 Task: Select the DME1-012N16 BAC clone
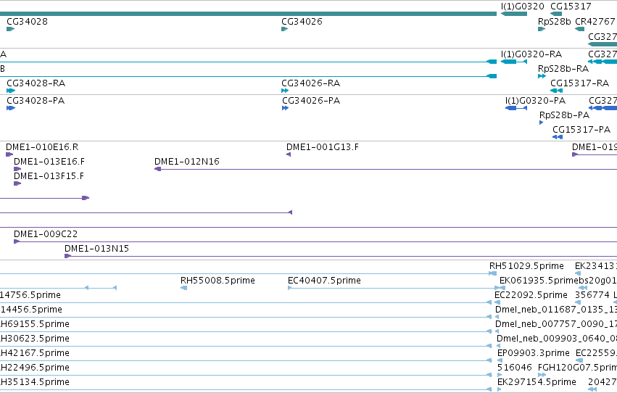tap(187, 162)
